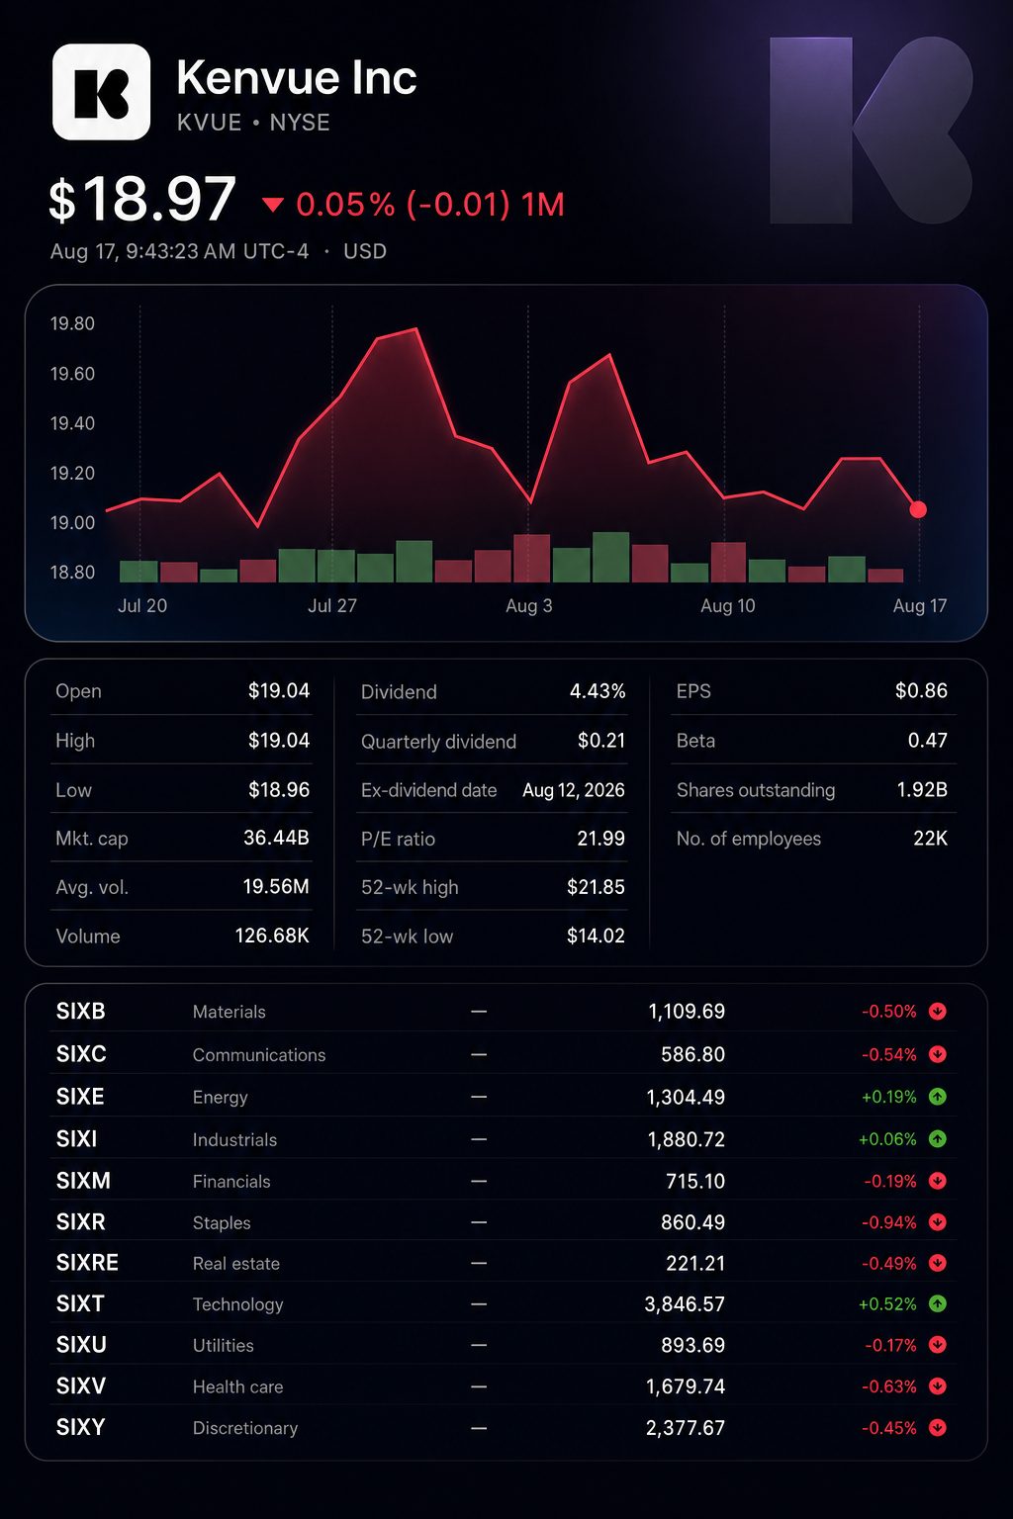Screen dimensions: 1013x1519
Task: Click the Low value $18.96
Action: point(279,789)
